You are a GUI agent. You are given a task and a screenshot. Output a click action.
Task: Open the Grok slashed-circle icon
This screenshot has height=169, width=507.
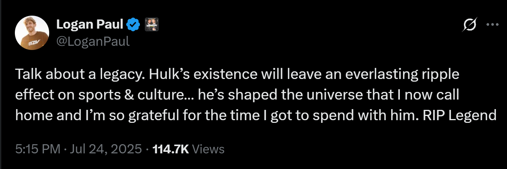pos(469,25)
